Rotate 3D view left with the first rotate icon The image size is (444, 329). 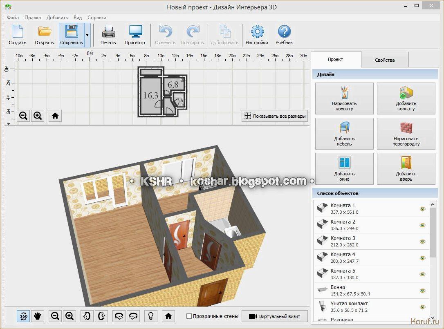pyautogui.click(x=119, y=316)
